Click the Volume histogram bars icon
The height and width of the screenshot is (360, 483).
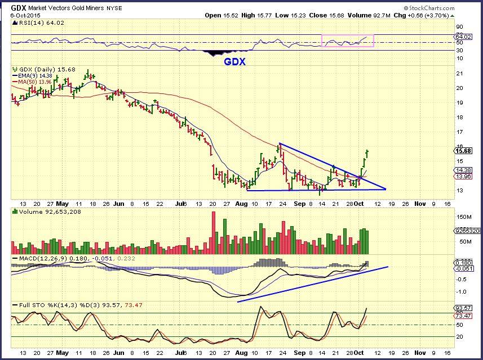click(x=14, y=211)
